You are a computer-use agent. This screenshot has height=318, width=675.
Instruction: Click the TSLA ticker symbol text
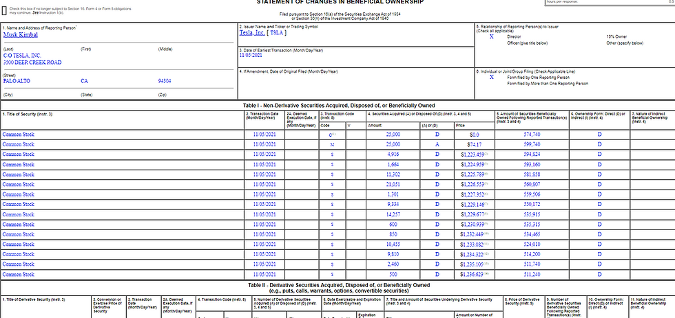tap(276, 32)
